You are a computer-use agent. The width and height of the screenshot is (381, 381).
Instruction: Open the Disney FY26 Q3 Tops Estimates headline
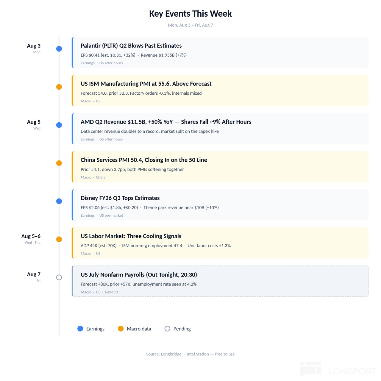(120, 198)
